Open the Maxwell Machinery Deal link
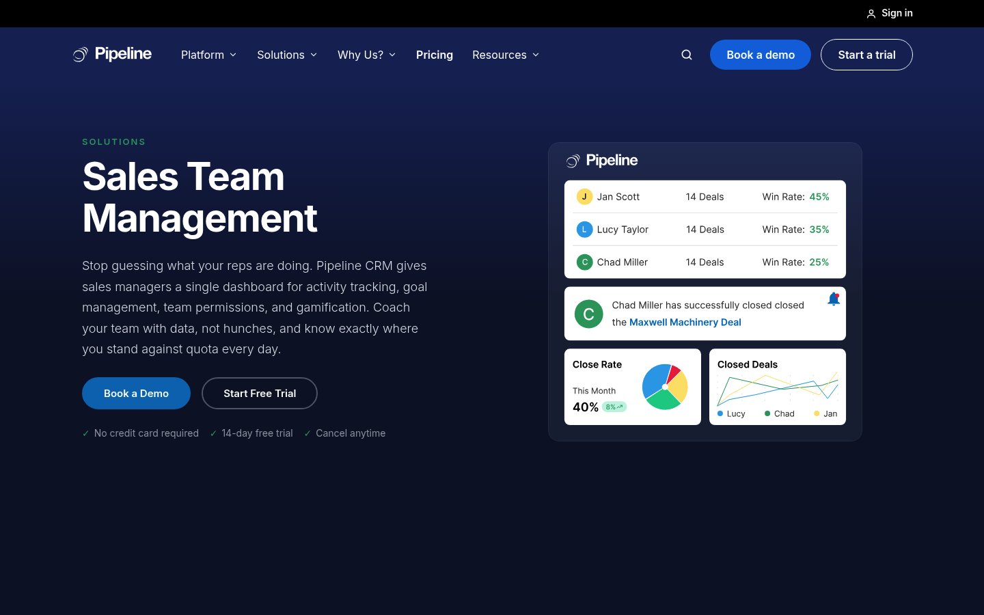984x615 pixels. [685, 323]
